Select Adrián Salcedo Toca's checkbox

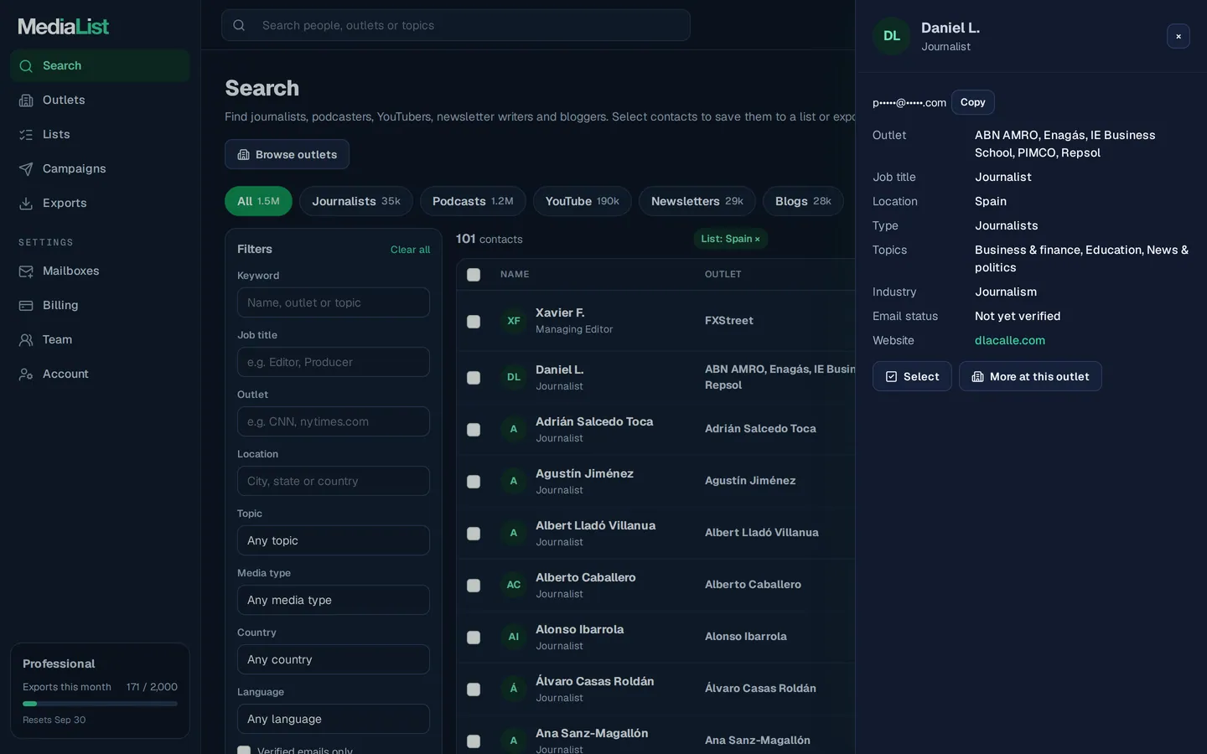474,430
